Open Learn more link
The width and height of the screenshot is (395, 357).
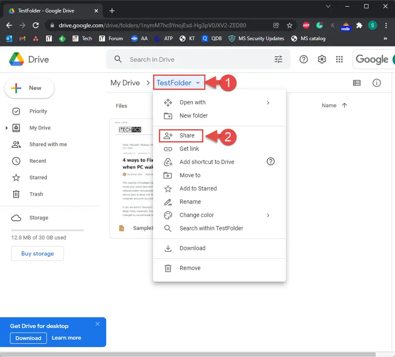66,338
